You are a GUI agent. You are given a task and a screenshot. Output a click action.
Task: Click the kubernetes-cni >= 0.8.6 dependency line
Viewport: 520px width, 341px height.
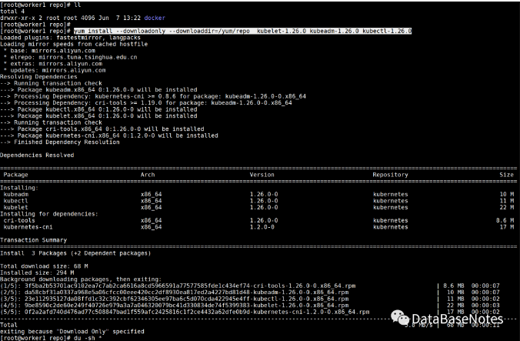click(x=153, y=96)
